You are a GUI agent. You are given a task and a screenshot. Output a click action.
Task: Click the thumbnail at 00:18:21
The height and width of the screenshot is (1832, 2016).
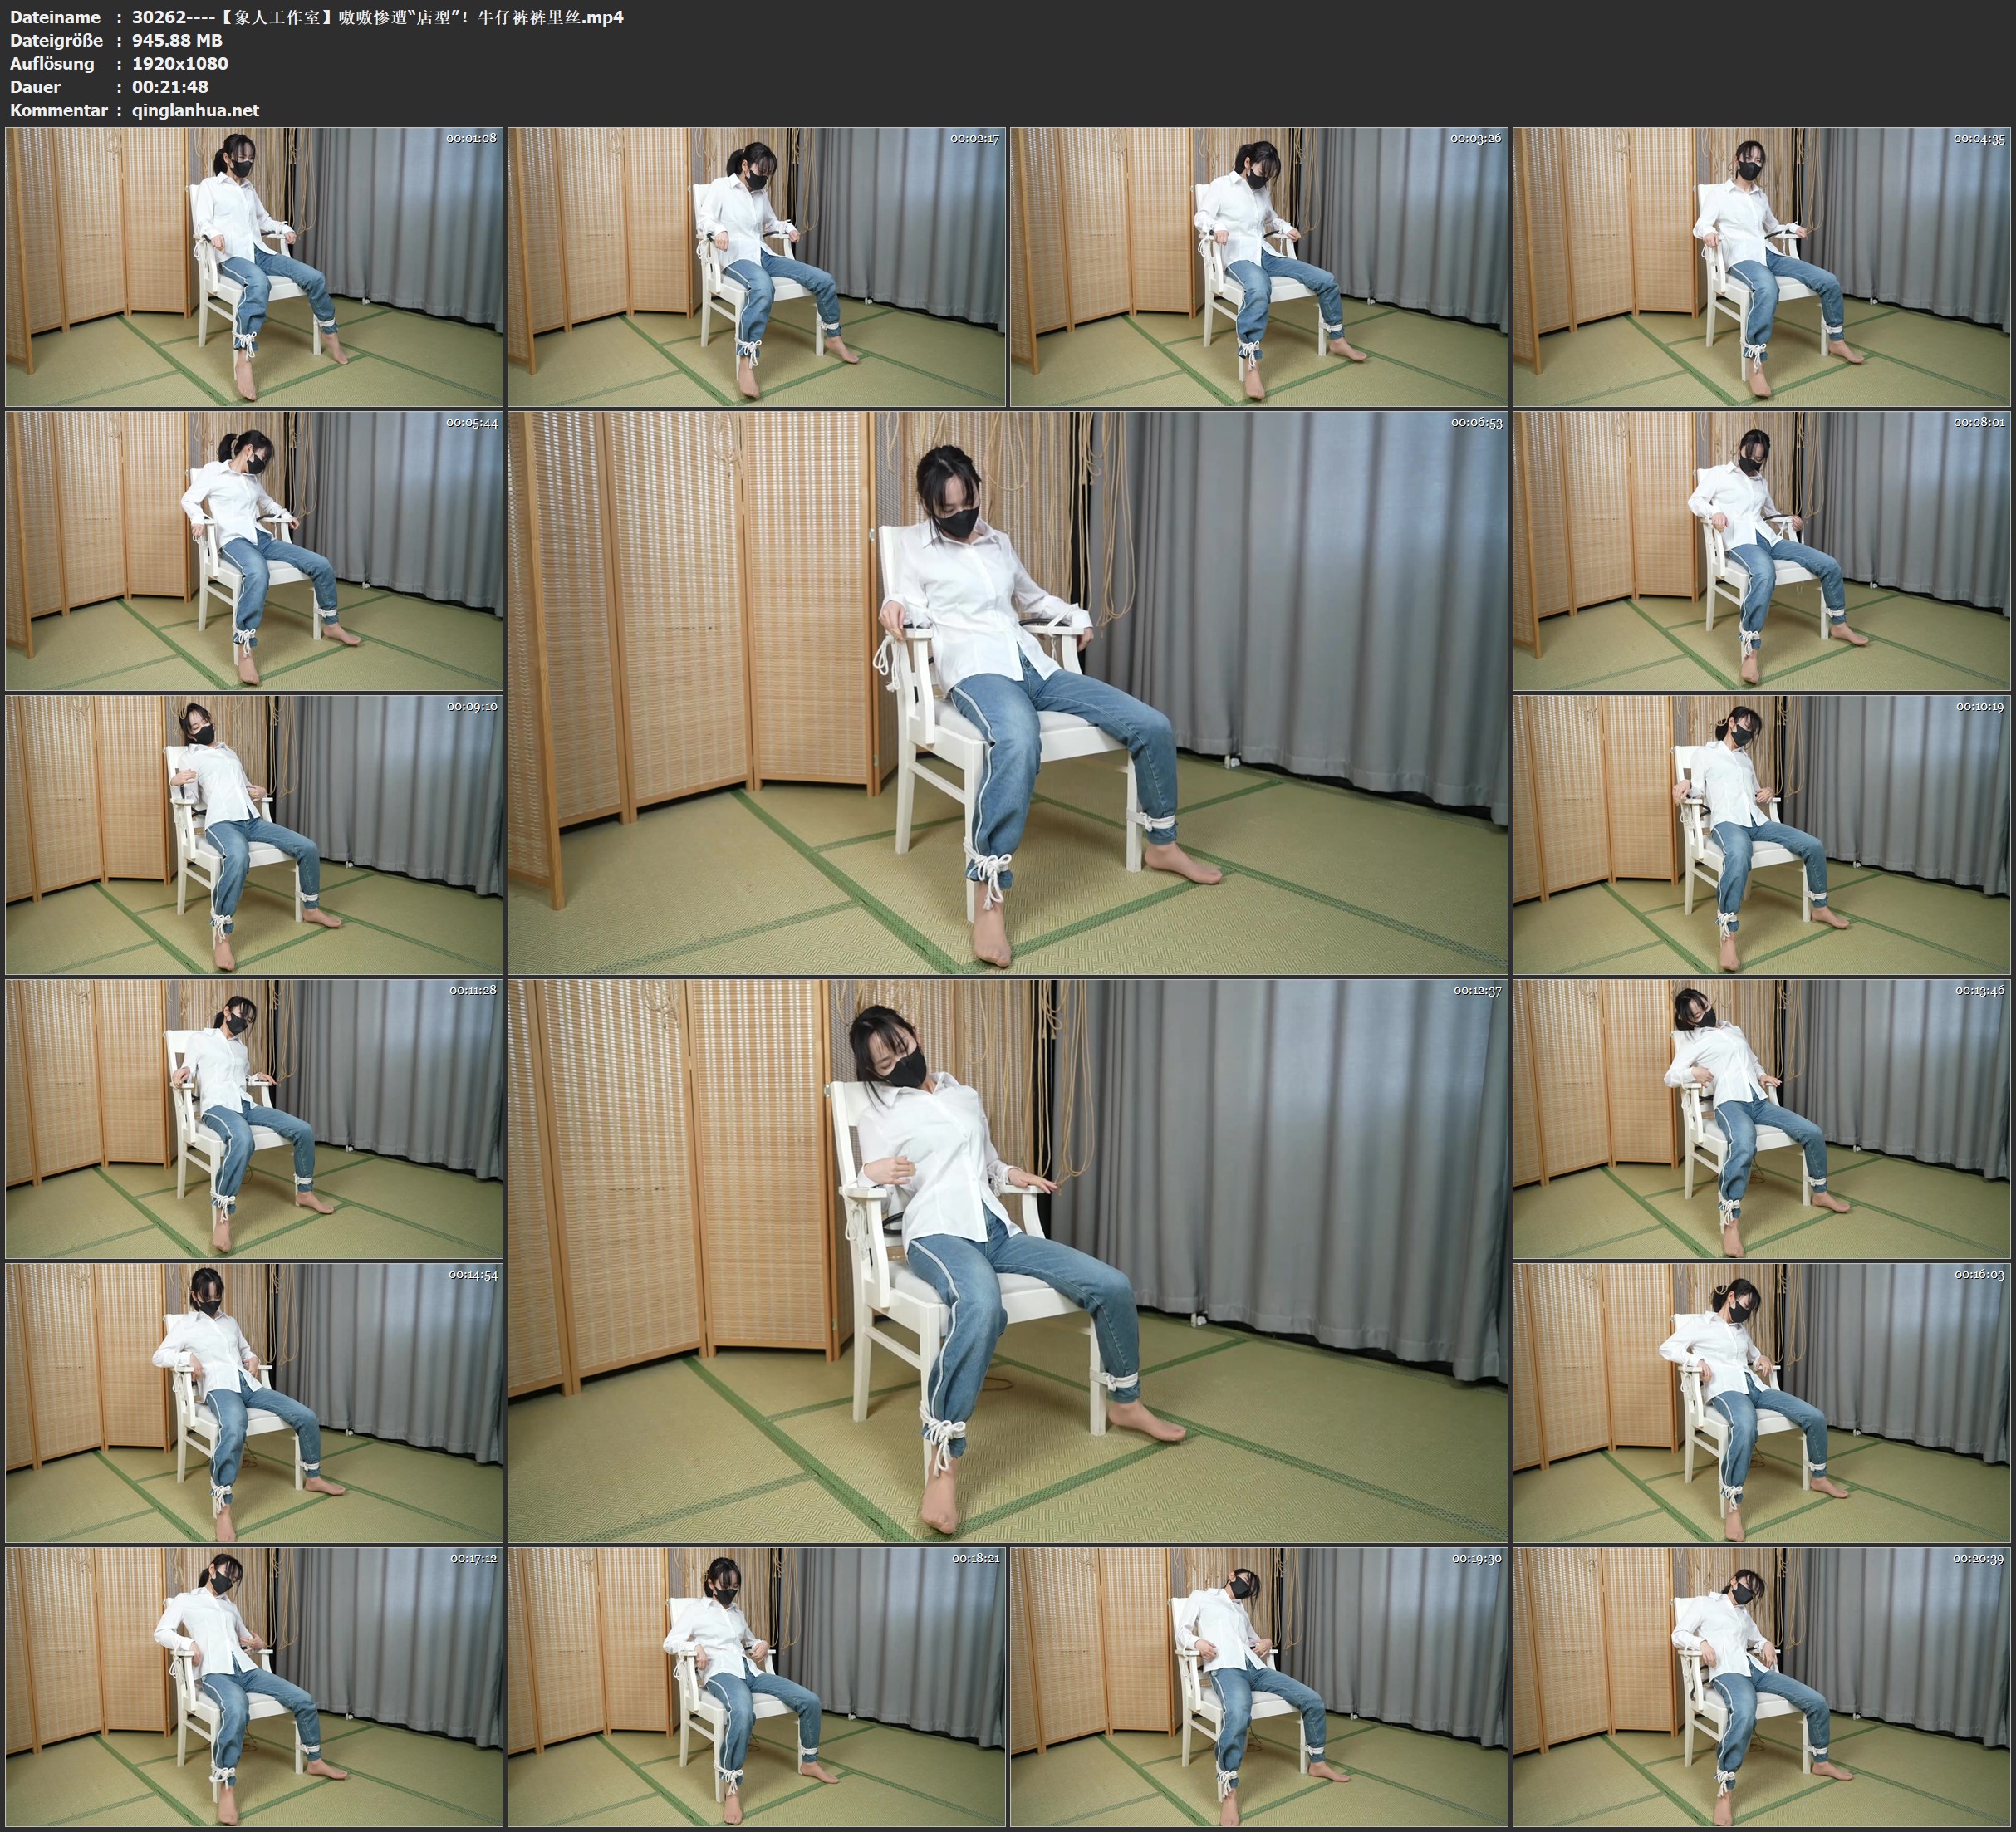757,1686
